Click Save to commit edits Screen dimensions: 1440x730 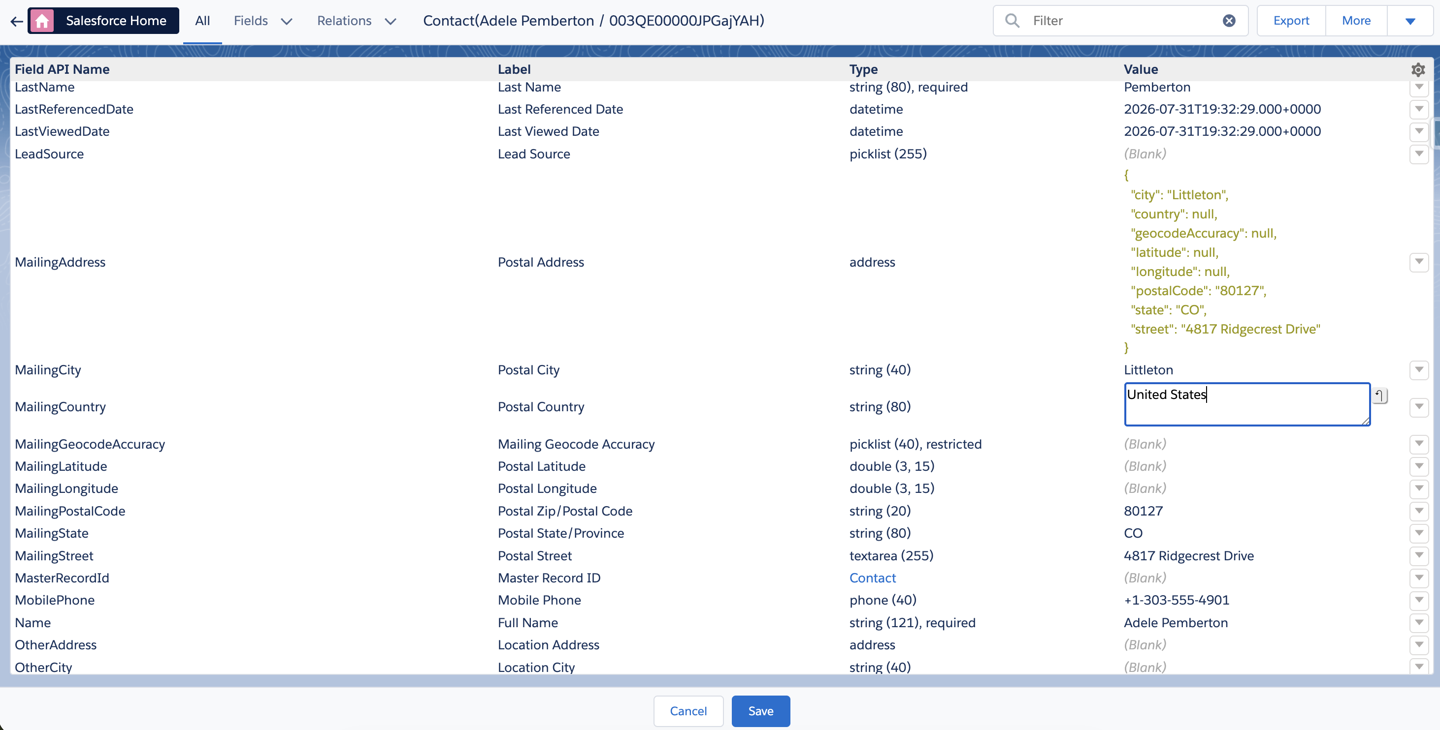[x=761, y=711]
